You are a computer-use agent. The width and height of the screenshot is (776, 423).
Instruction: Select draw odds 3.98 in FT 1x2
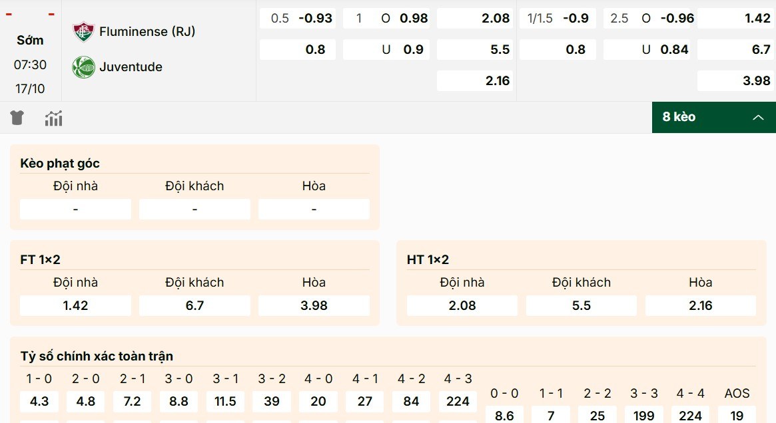tap(314, 305)
